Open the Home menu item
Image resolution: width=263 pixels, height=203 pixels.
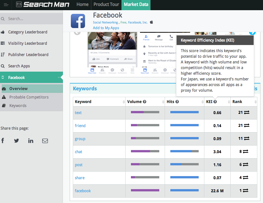[x=82, y=5]
